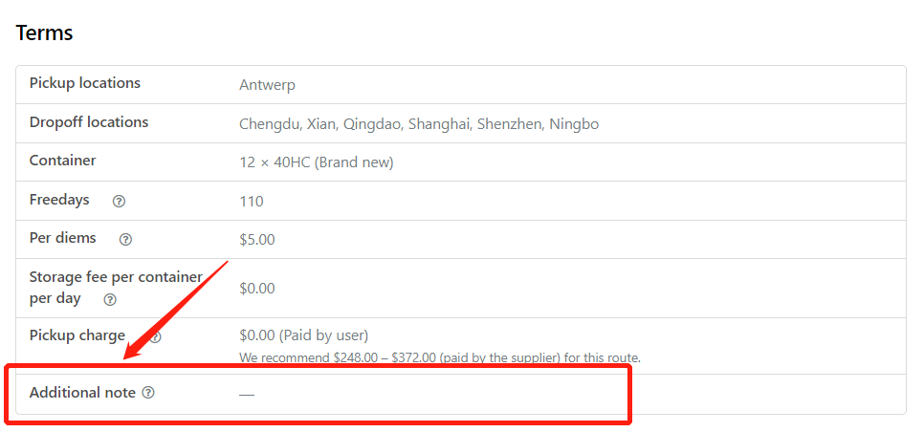The height and width of the screenshot is (432, 924).
Task: Click the Pickup locations label
Action: (x=85, y=83)
